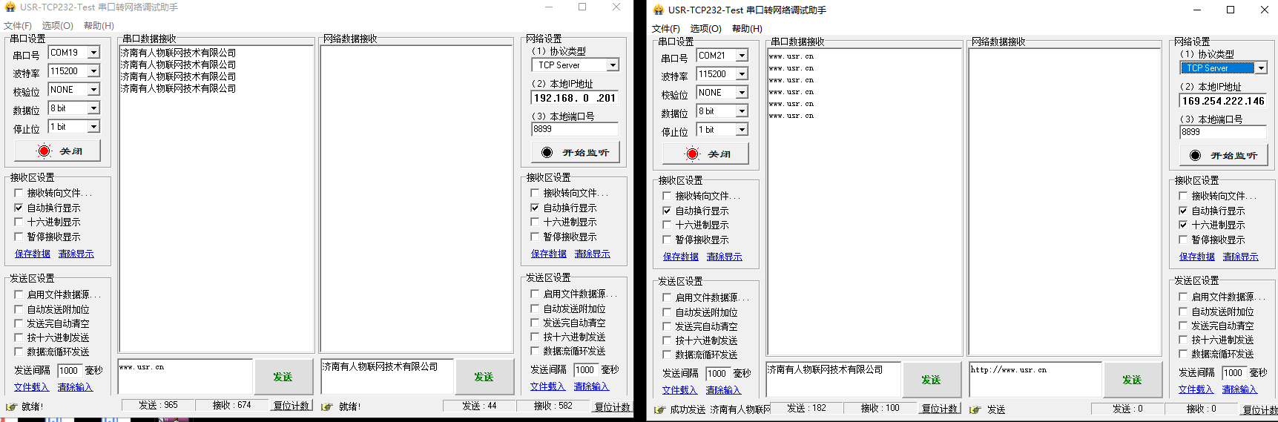Click the IP address field showing 192.168.0.201

tap(574, 98)
